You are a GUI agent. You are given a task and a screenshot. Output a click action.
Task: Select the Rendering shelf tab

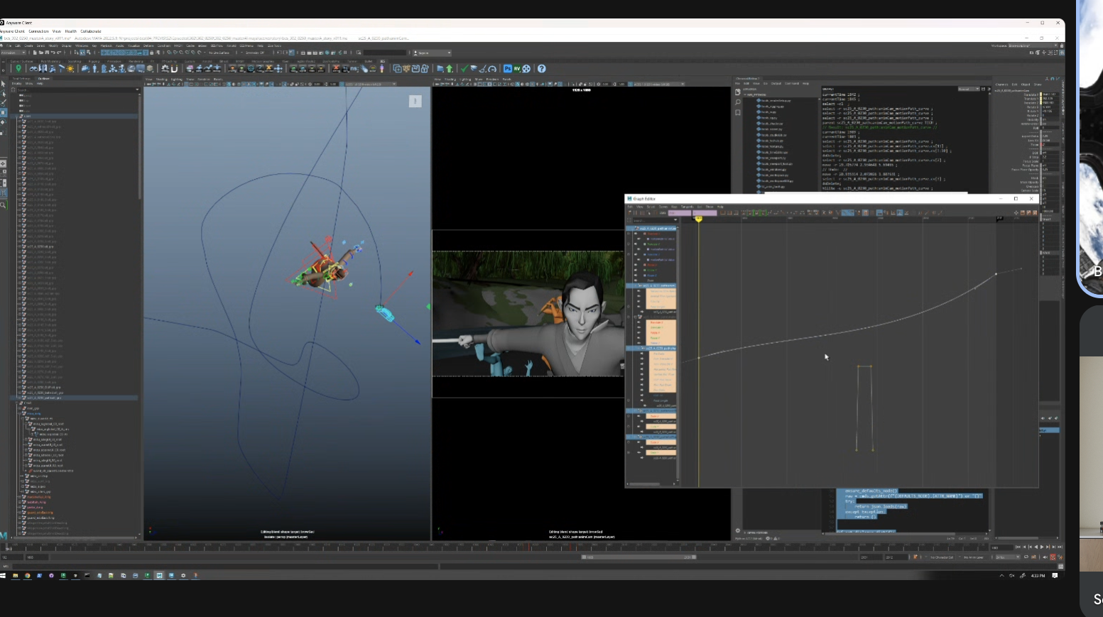[x=135, y=61]
